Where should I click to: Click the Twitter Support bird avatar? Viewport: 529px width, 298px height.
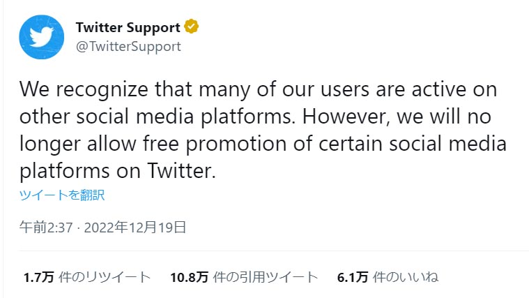pyautogui.click(x=41, y=36)
